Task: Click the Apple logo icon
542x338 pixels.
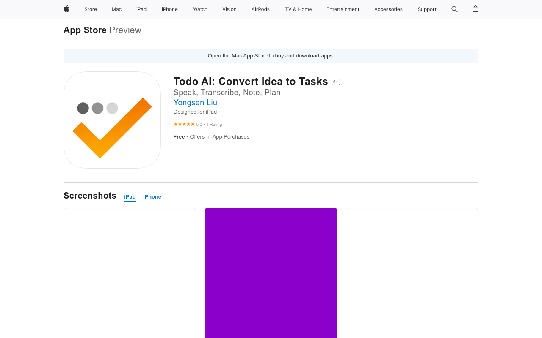Action: pos(66,9)
